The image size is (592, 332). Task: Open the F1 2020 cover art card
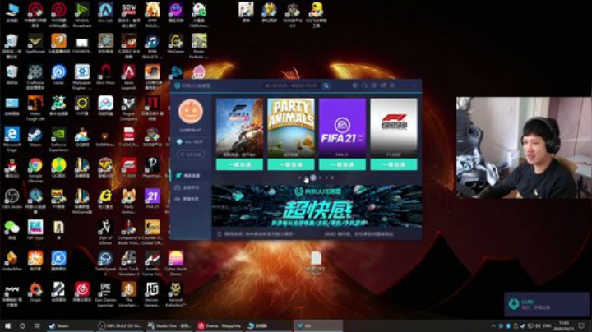coord(394,127)
